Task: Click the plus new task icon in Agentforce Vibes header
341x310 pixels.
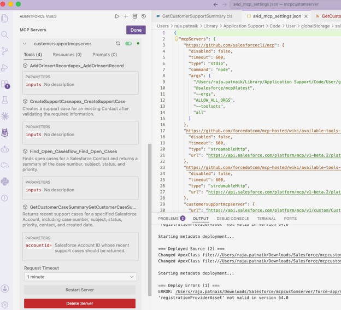Action: coord(126,16)
